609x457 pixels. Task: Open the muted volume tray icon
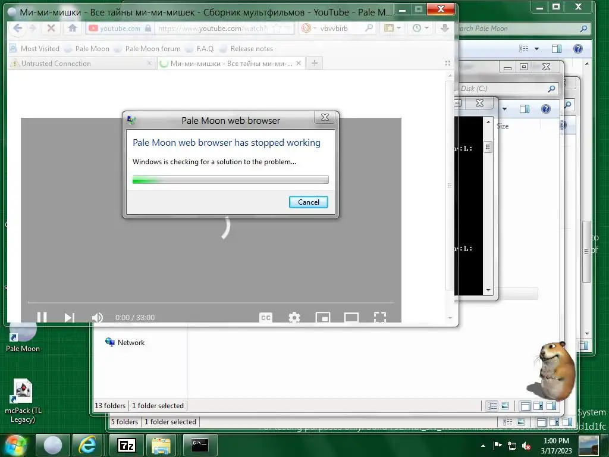pos(526,446)
